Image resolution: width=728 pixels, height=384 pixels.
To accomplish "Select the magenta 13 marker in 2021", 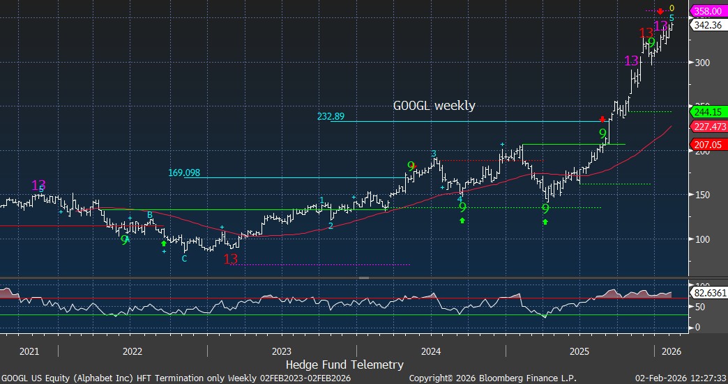I will (x=38, y=185).
